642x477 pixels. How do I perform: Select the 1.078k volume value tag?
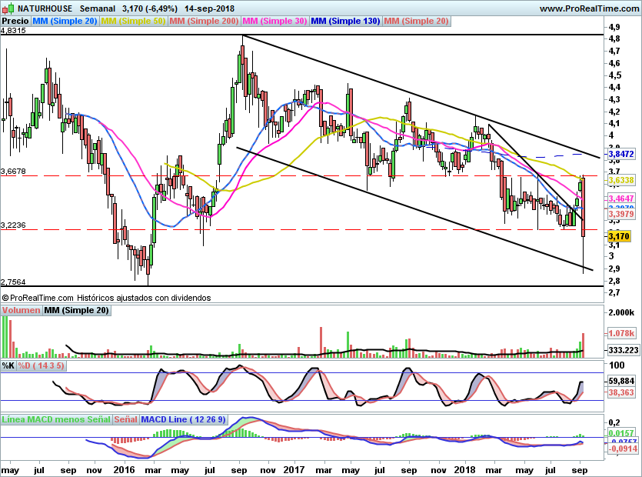(x=620, y=334)
